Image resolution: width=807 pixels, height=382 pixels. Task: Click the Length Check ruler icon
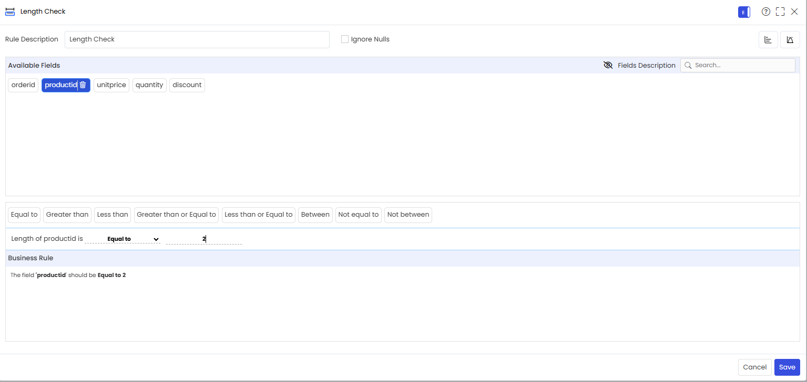[10, 12]
